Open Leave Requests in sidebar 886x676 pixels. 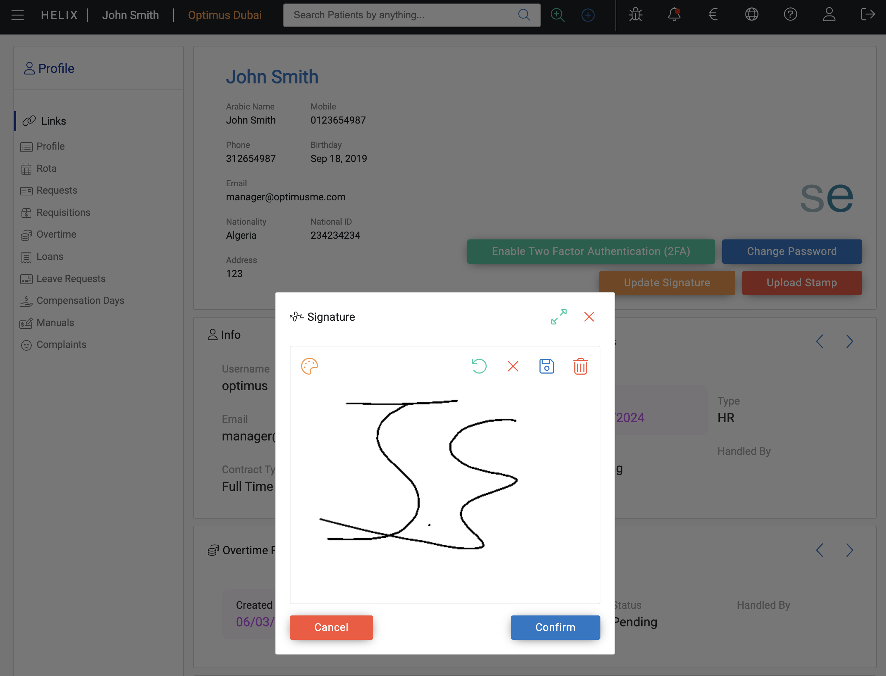[71, 278]
